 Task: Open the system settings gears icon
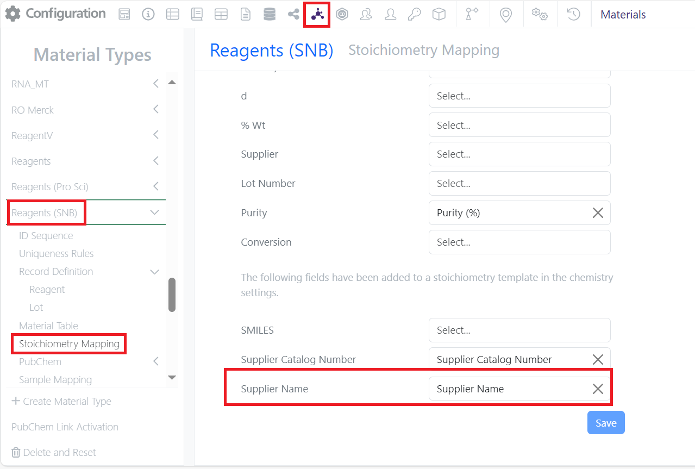click(540, 15)
